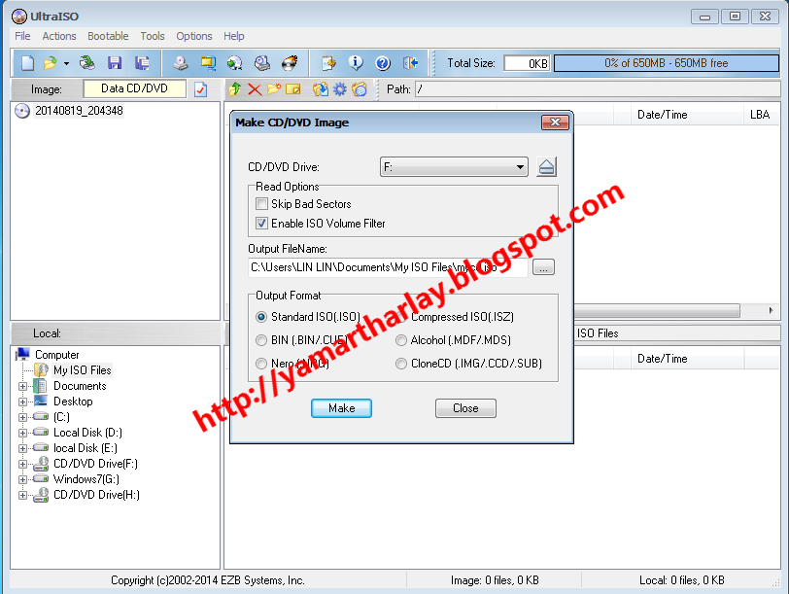The image size is (789, 594).
Task: Click the Burn CD/DVD Image flame icon
Action: 290,63
